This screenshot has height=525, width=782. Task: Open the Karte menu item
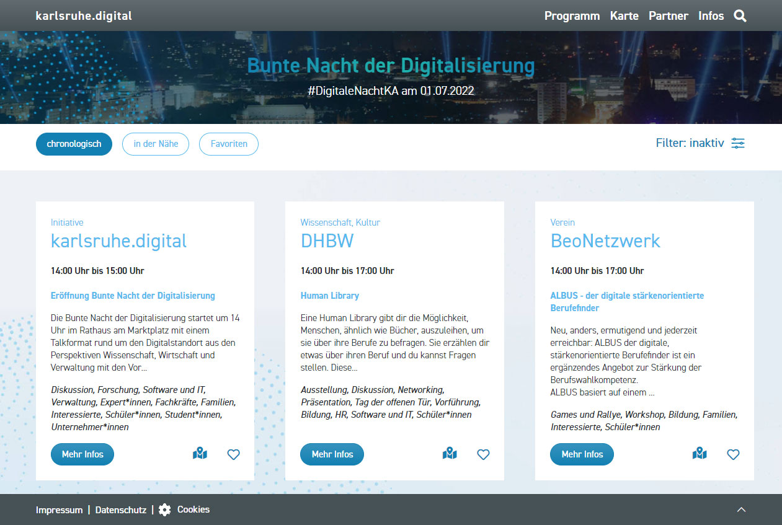[624, 16]
